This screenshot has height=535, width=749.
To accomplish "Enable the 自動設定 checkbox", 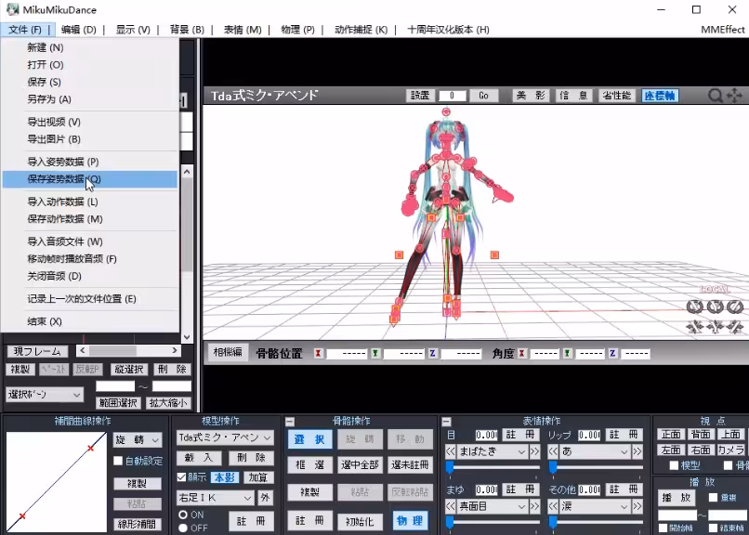I will (x=118, y=461).
